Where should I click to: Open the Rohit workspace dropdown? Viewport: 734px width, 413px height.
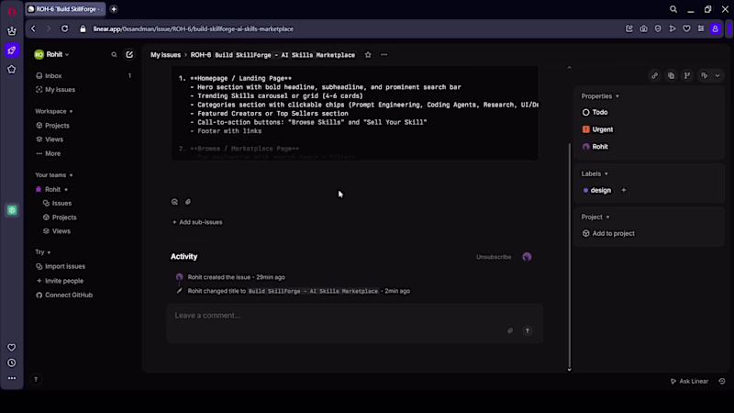click(51, 54)
